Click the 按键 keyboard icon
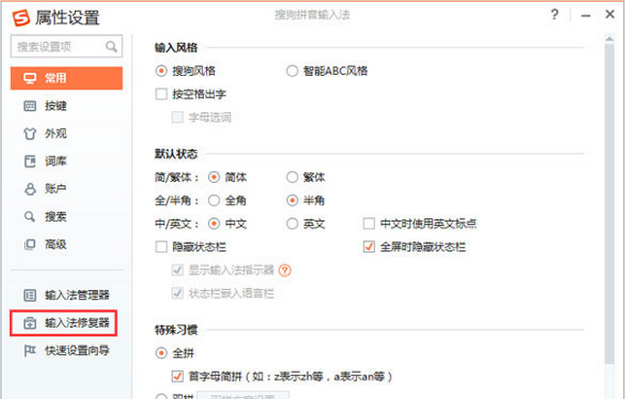 point(30,106)
